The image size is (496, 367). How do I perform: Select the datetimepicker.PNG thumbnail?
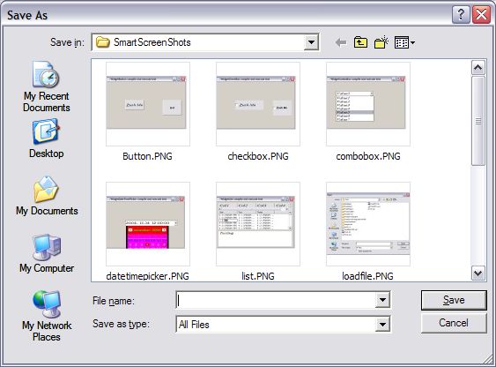[x=148, y=223]
